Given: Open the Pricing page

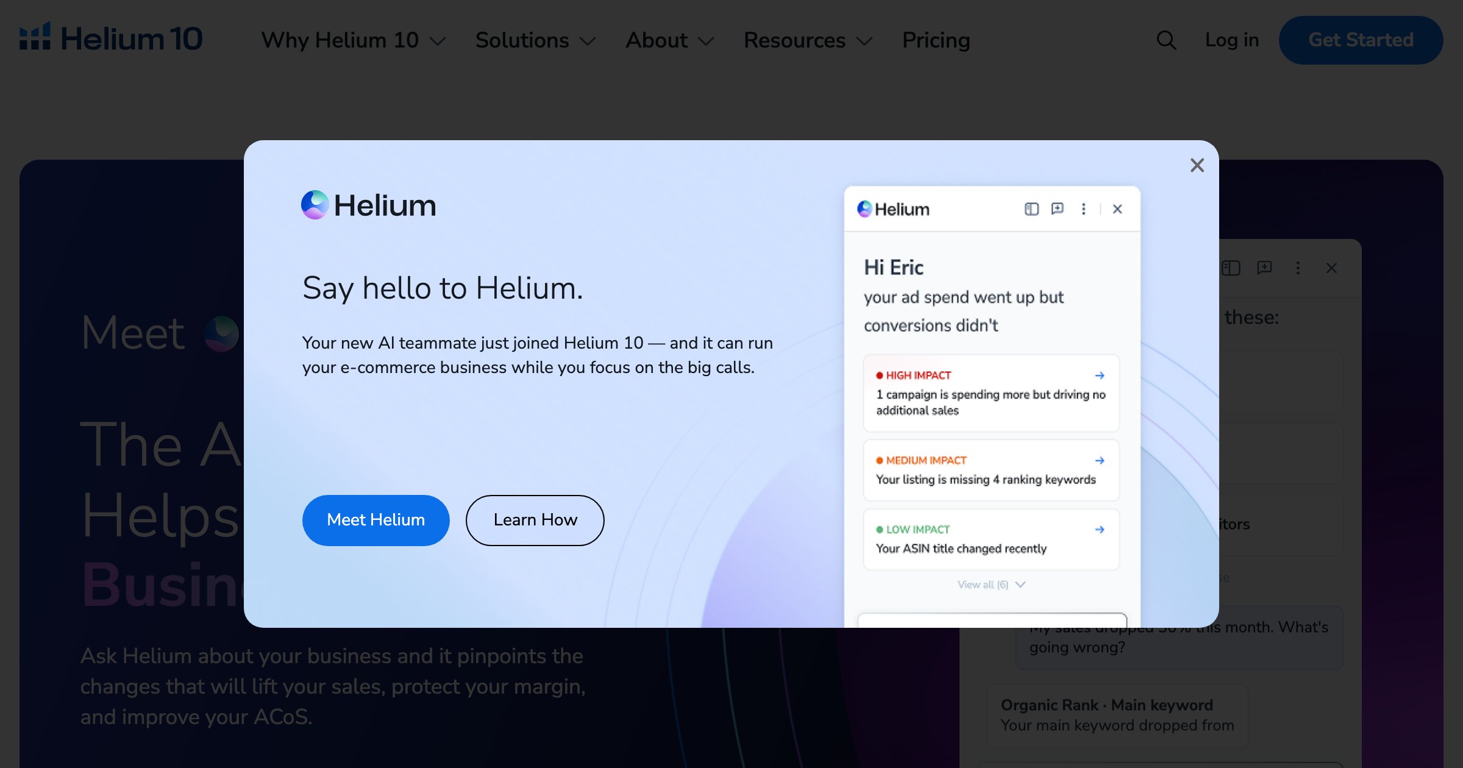Looking at the screenshot, I should tap(936, 40).
